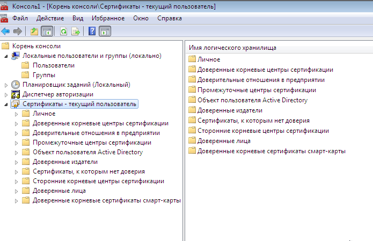This screenshot has height=241, width=373.
Task: Click the Help question mark icon
Action: tap(92, 32)
